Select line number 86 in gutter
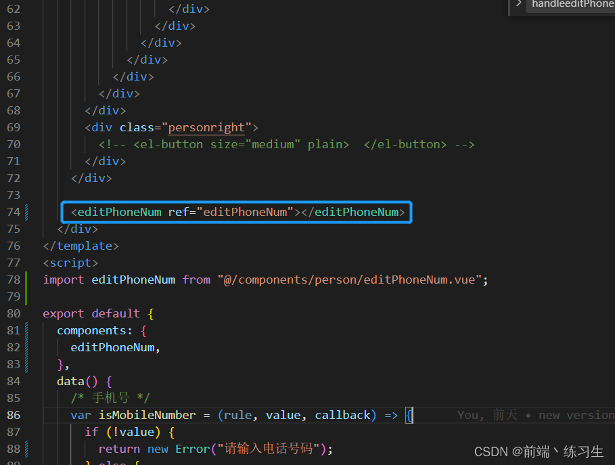Screen dimensions: 615x465 (14, 415)
